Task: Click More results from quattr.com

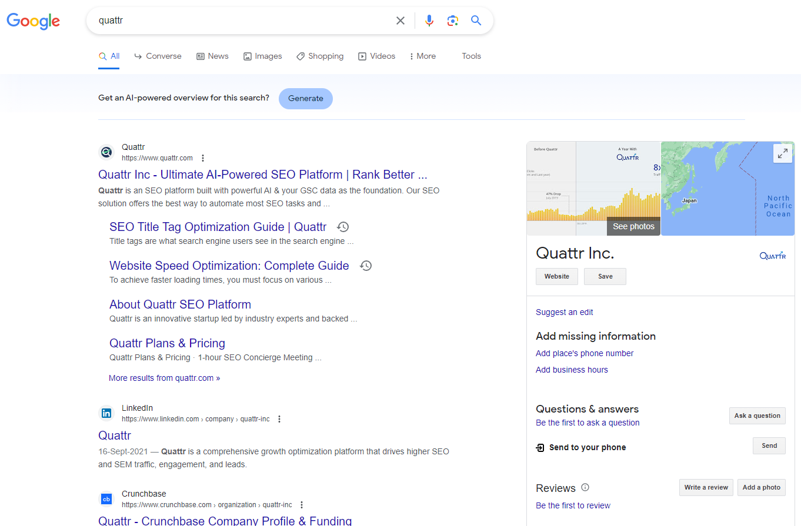Action: [x=165, y=378]
